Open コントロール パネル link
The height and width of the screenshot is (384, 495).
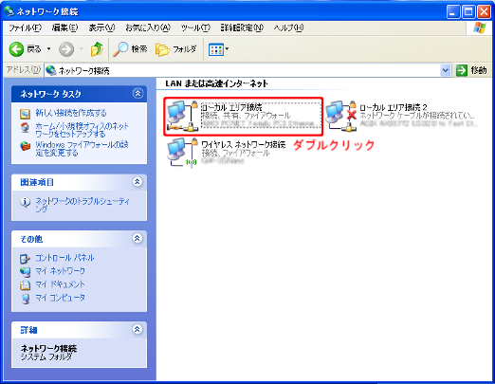tap(64, 258)
